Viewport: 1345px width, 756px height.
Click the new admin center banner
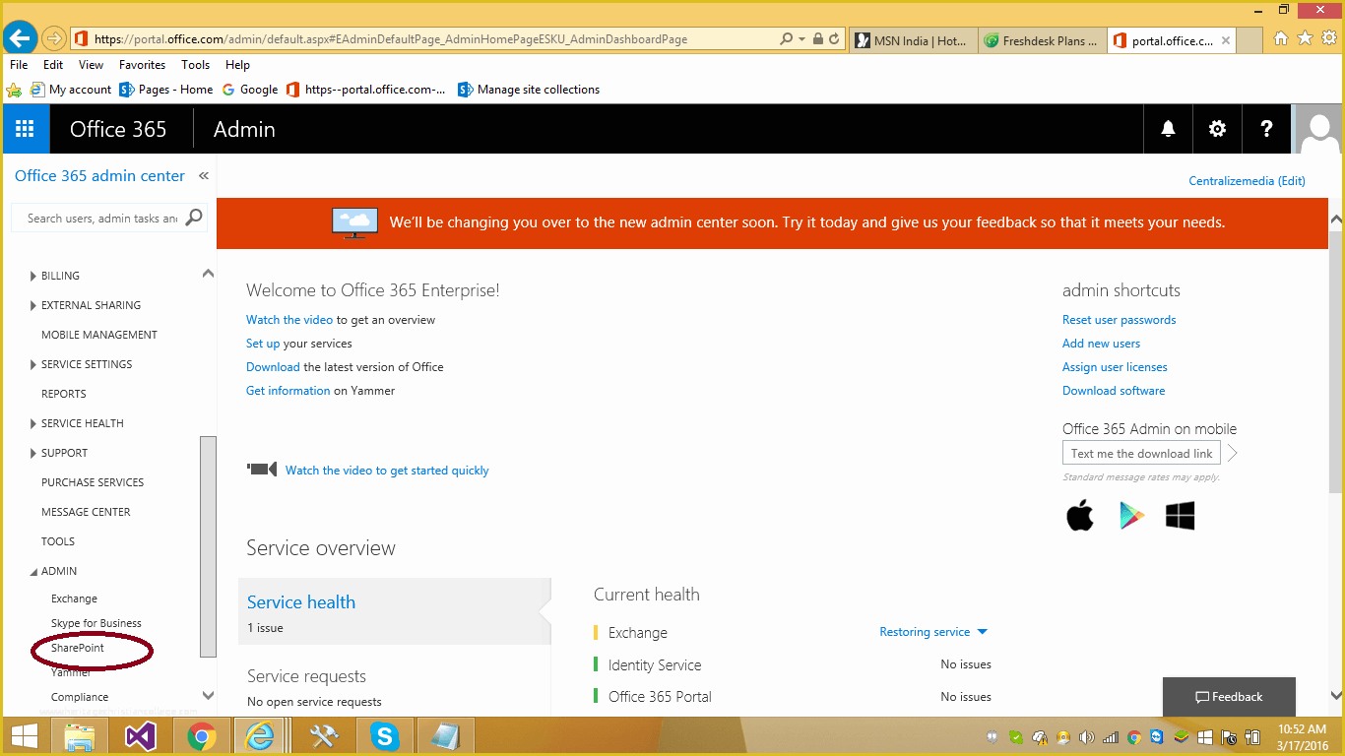pos(773,222)
